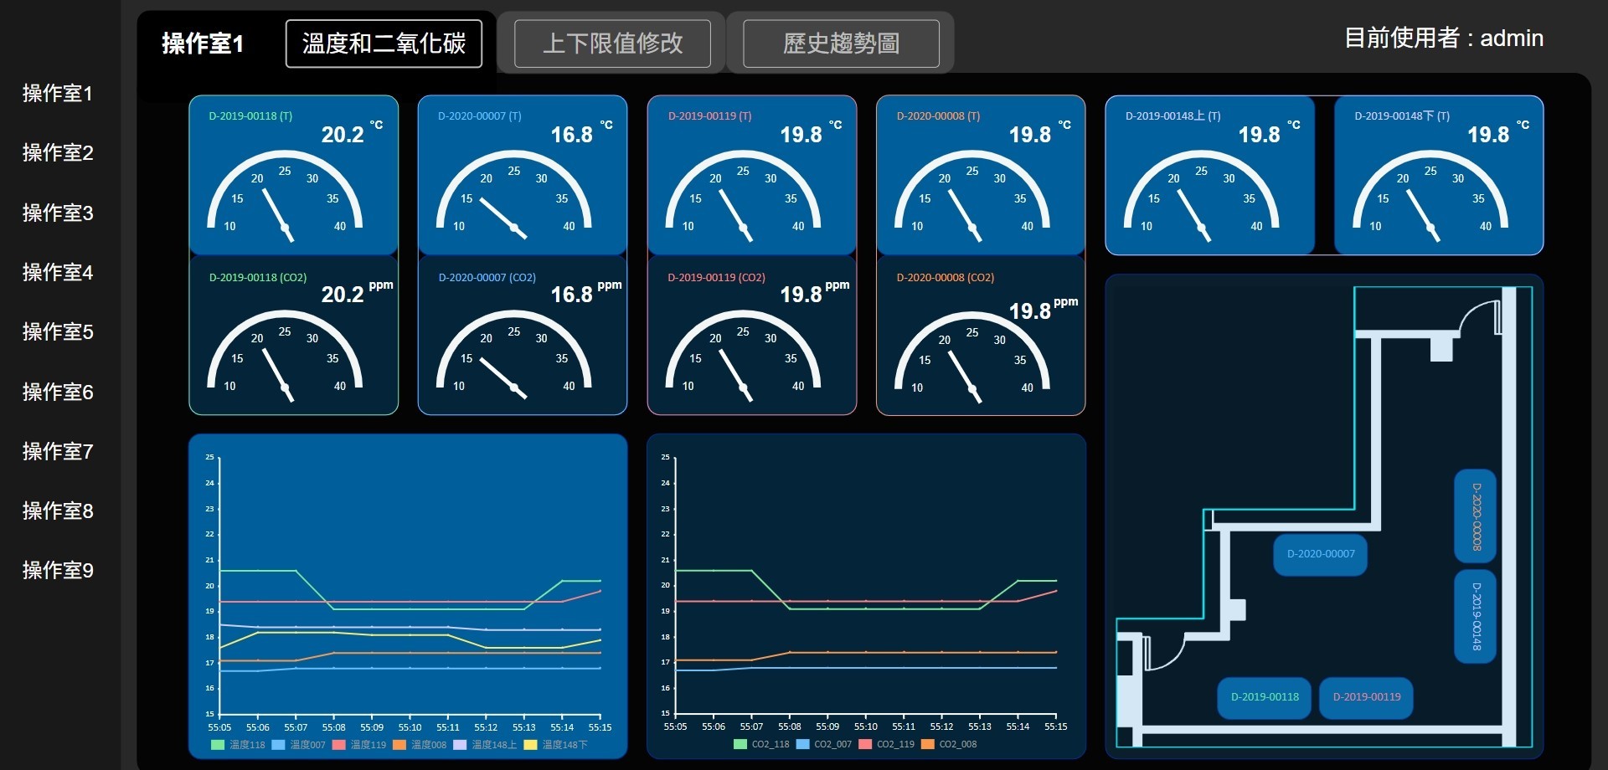Open 操作室2 in the sidebar

click(58, 152)
